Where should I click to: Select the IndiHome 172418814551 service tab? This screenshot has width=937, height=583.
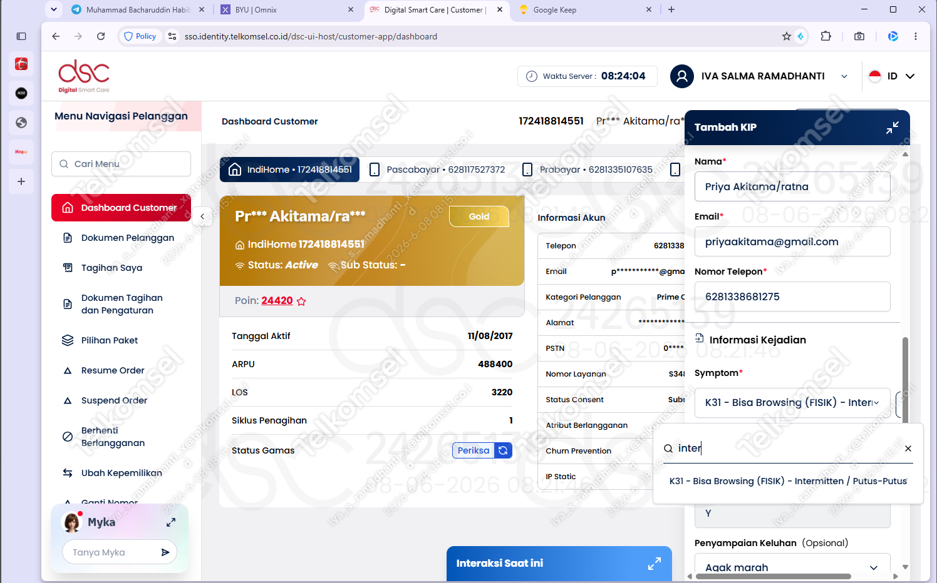pos(289,170)
